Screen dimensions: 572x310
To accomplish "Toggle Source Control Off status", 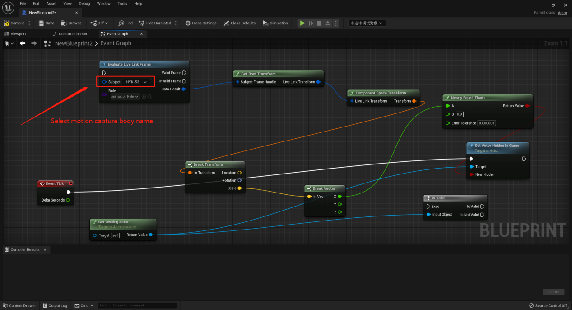I will 548,305.
